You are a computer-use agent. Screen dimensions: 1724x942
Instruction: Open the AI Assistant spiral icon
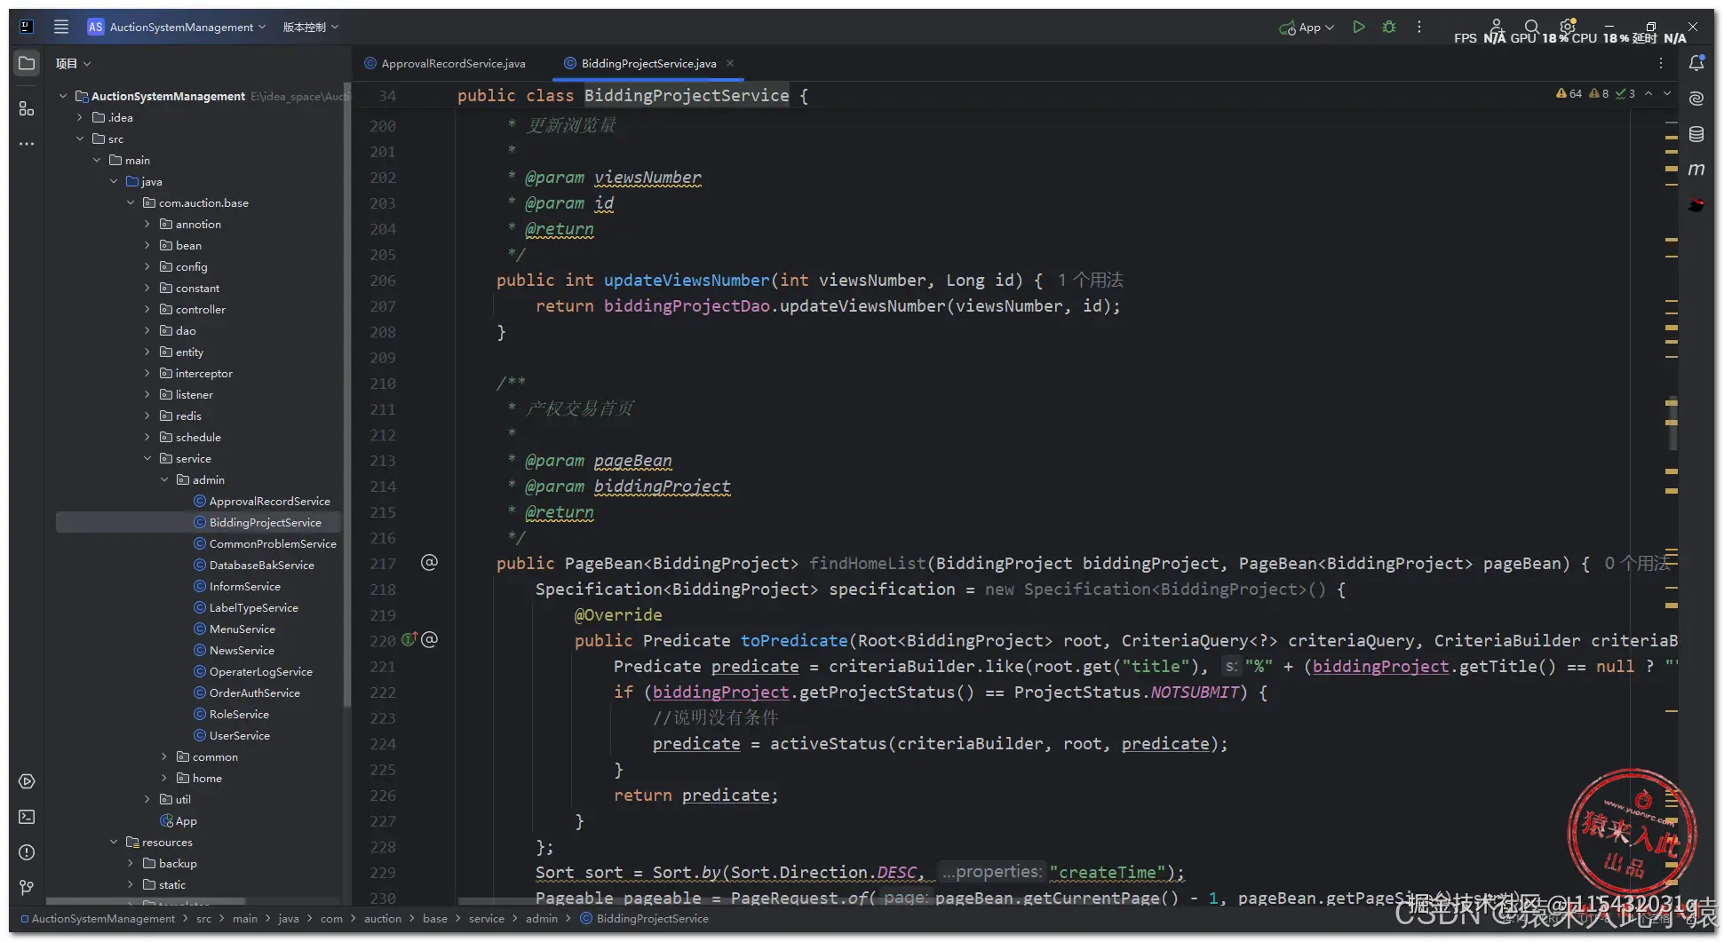[x=1696, y=99]
